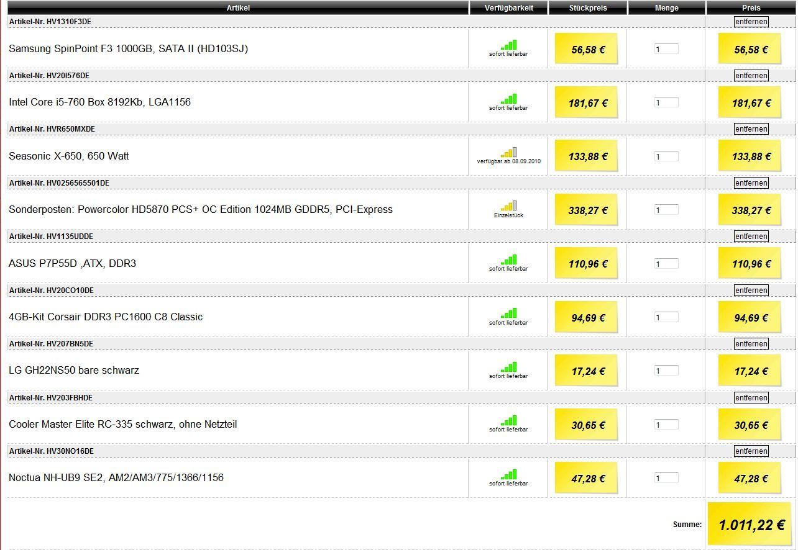Open ASUS P7P55D ,ATX, DDR3 product name
Image resolution: width=798 pixels, height=550 pixels.
point(72,263)
